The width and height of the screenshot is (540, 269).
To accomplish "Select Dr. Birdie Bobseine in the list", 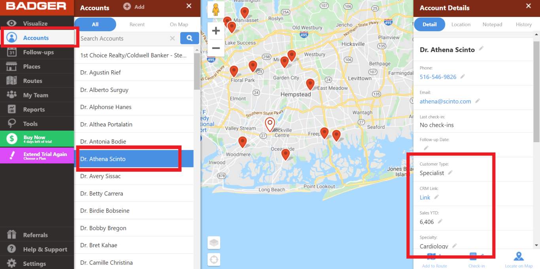I will tap(134, 211).
